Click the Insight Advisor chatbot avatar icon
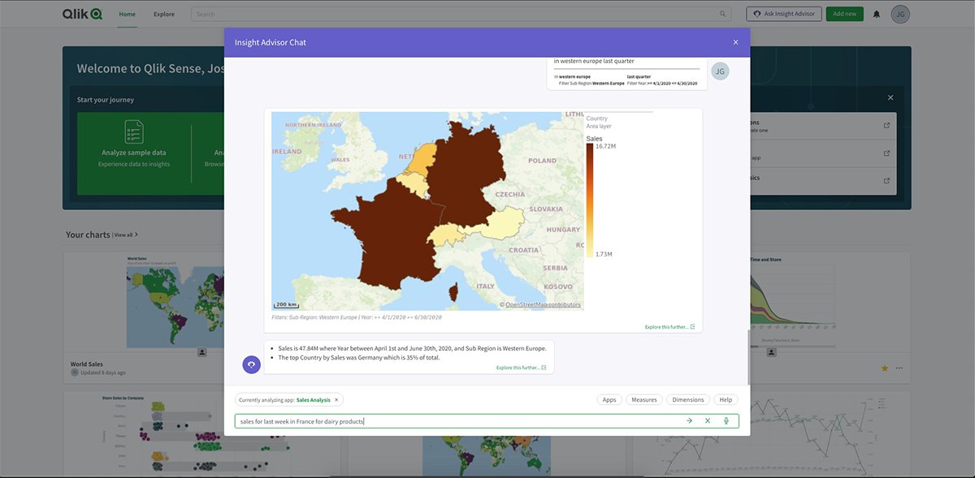 point(250,364)
